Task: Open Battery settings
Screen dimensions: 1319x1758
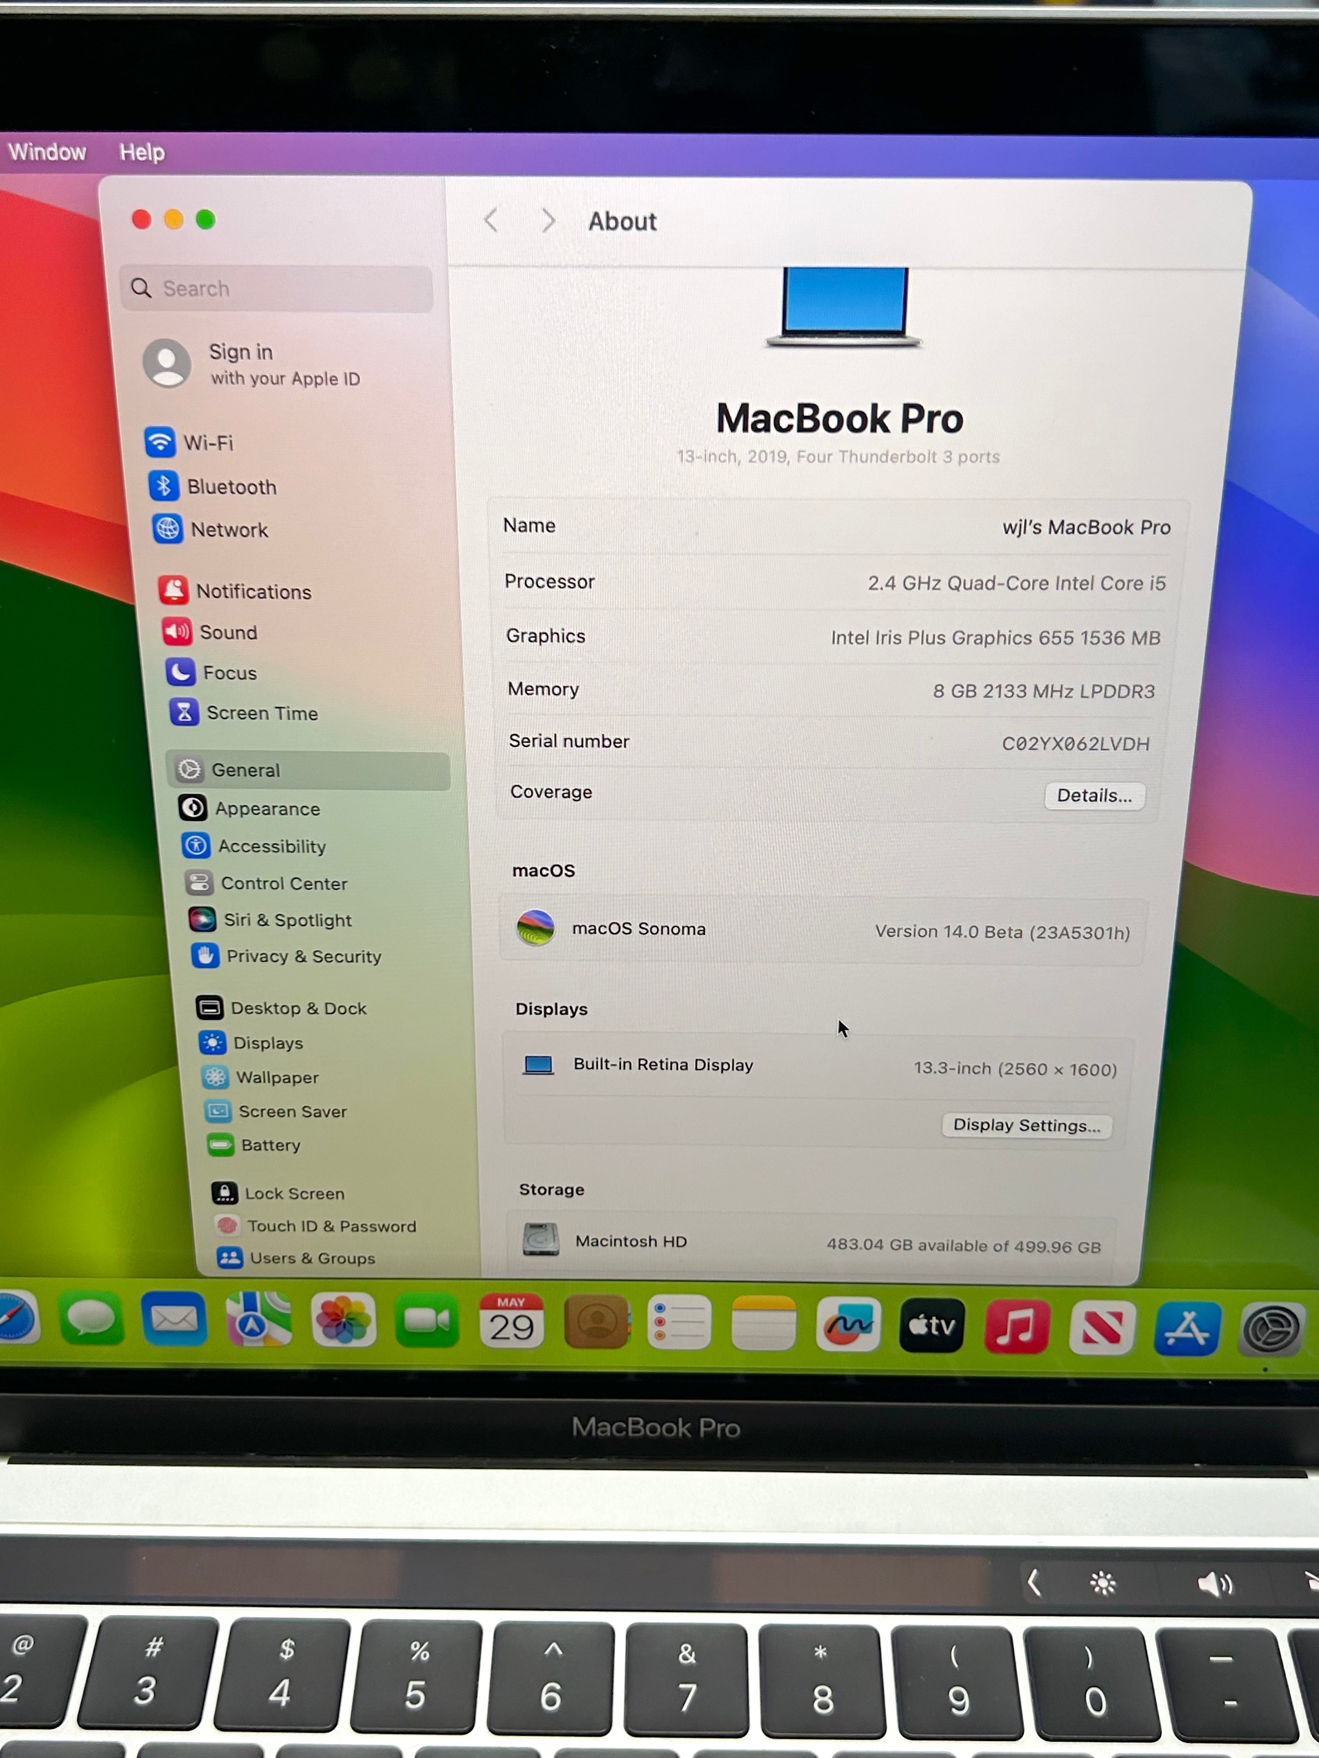Action: coord(253,1145)
